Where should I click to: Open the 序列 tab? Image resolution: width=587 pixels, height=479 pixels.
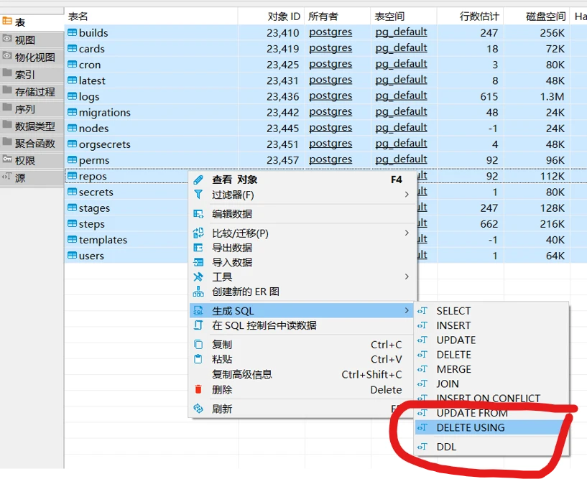(32, 108)
